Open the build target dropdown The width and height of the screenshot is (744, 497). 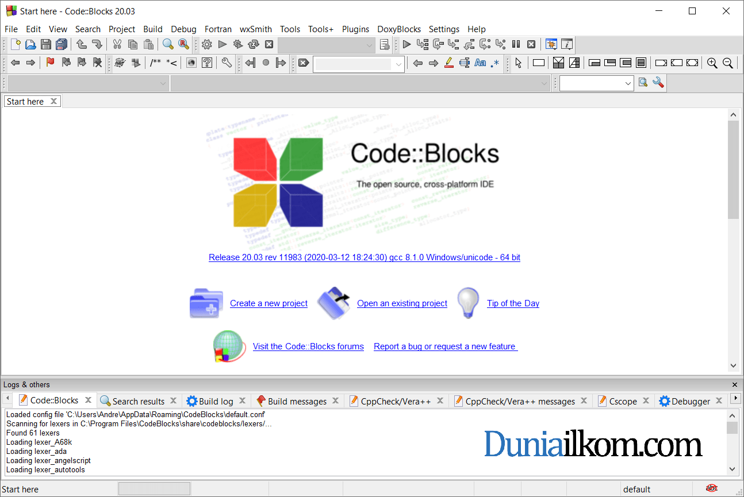(327, 45)
